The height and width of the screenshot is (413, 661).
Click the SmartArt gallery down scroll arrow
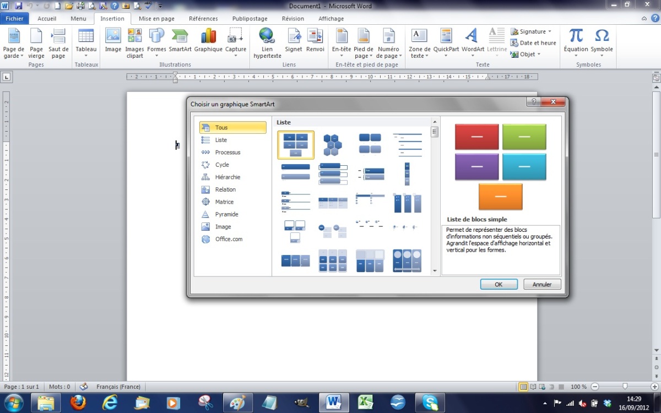pos(435,271)
